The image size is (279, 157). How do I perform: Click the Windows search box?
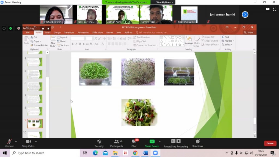[45, 153]
